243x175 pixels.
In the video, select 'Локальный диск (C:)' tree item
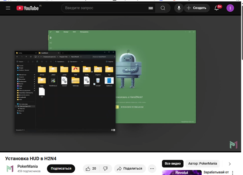pos(25,106)
